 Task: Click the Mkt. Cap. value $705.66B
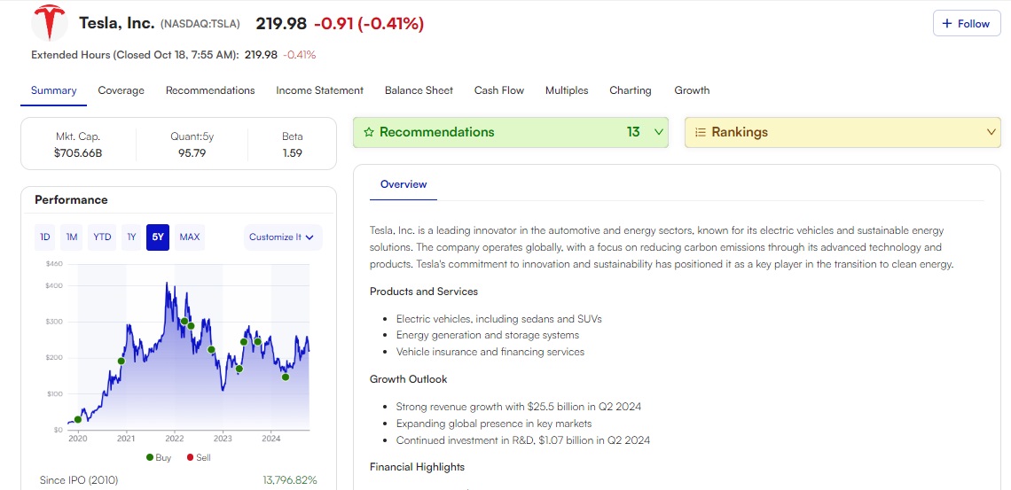[78, 153]
